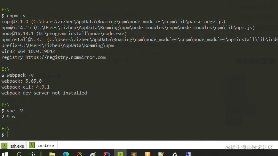Open the orange f app in taskbar
Image resolution: width=278 pixels, height=156 pixels.
coord(148,154)
